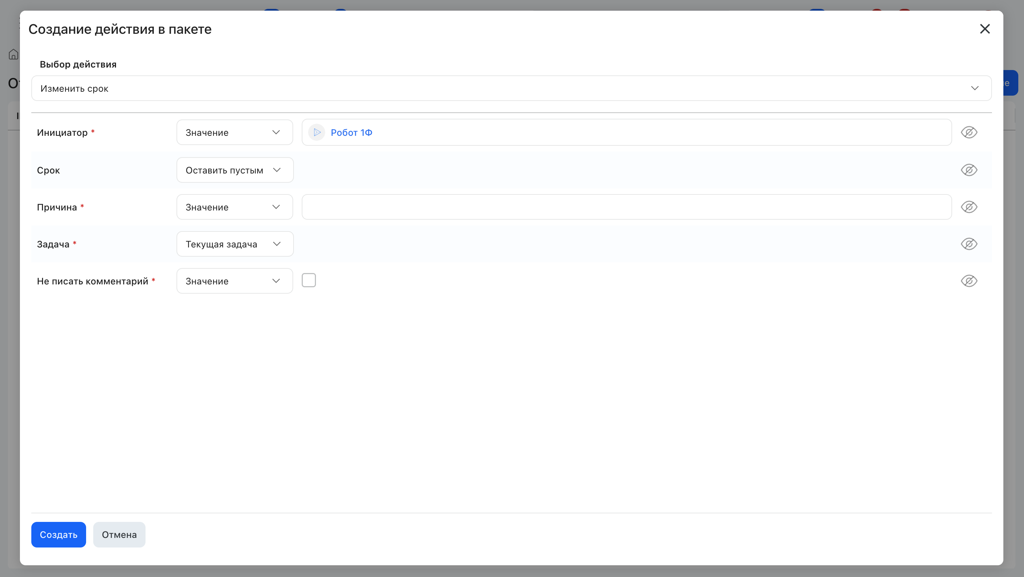Click the Создать button
The image size is (1024, 577).
[x=58, y=534]
